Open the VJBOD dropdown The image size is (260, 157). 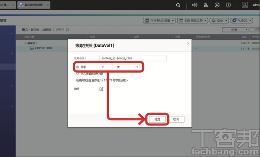[x=242, y=21]
